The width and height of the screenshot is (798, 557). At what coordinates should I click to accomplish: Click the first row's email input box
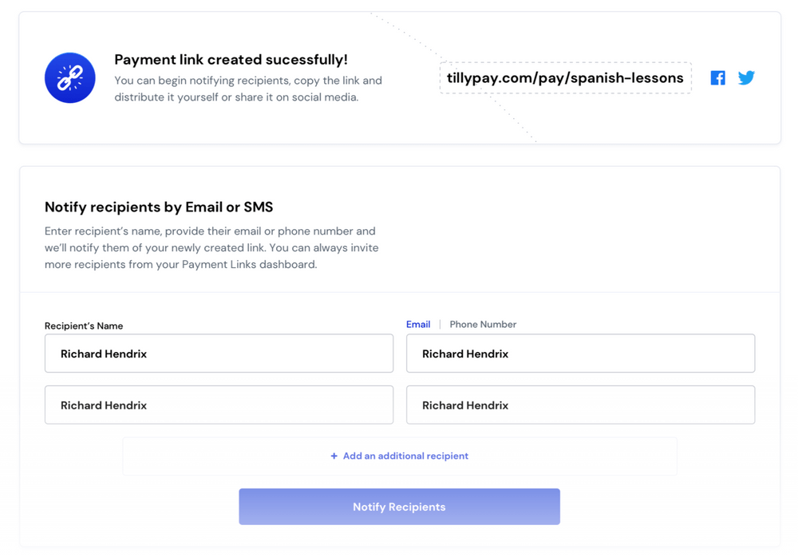(580, 353)
